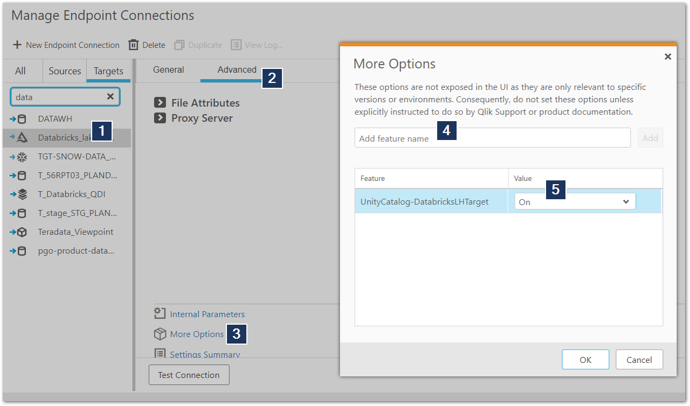
Task: Click the Internal Parameters icon
Action: click(160, 313)
